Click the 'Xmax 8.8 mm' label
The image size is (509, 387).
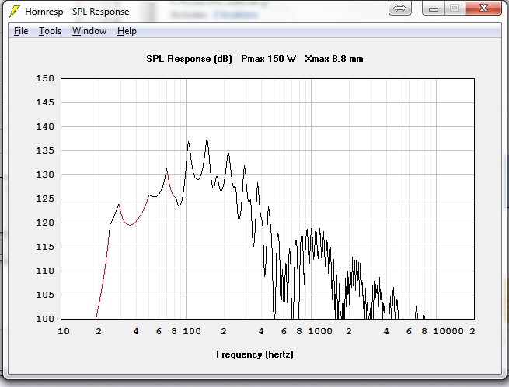click(334, 59)
